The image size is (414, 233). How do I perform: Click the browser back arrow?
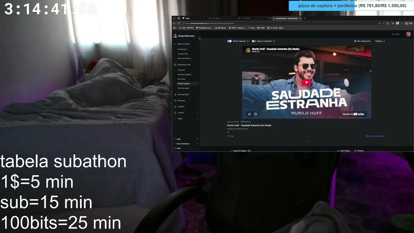point(174,23)
